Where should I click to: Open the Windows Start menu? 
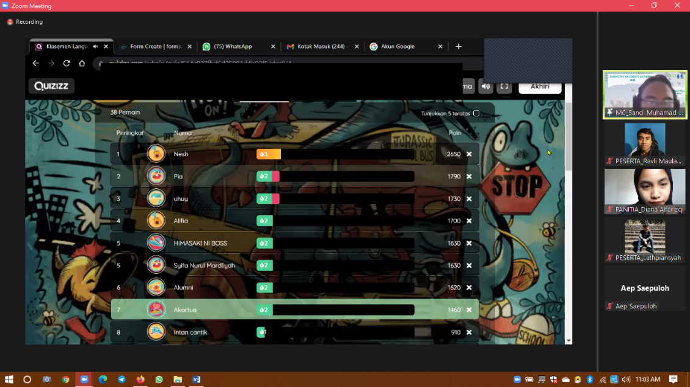pyautogui.click(x=9, y=380)
